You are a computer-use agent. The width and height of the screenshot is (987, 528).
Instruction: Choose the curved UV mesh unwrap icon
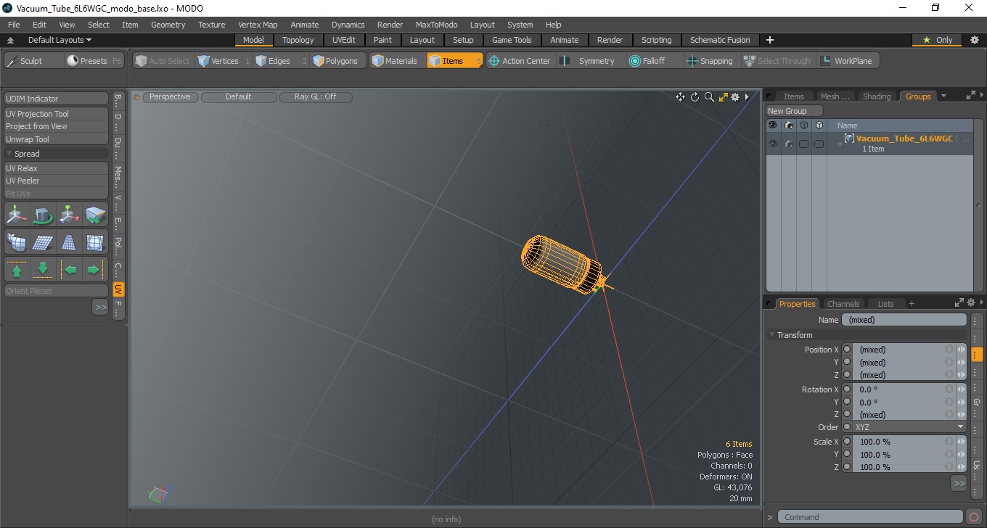click(x=17, y=242)
